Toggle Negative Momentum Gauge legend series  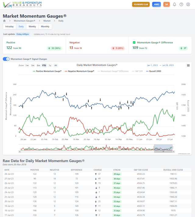tap(80, 71)
